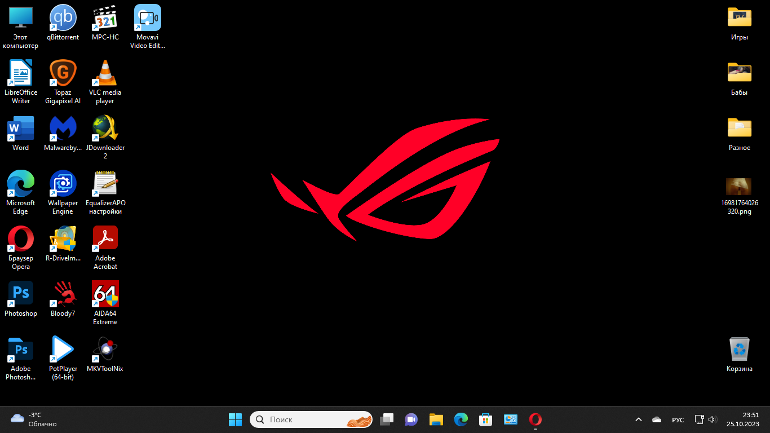Select the LibreOffice Writer shortcut
The image size is (770, 433).
[21, 82]
